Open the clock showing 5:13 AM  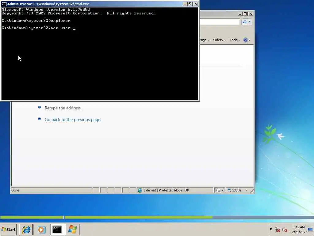(298, 229)
